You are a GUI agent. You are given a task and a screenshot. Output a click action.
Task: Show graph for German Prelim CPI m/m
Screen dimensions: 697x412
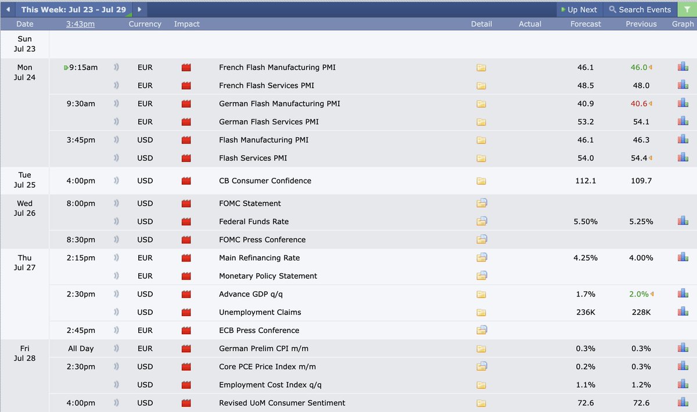point(682,349)
